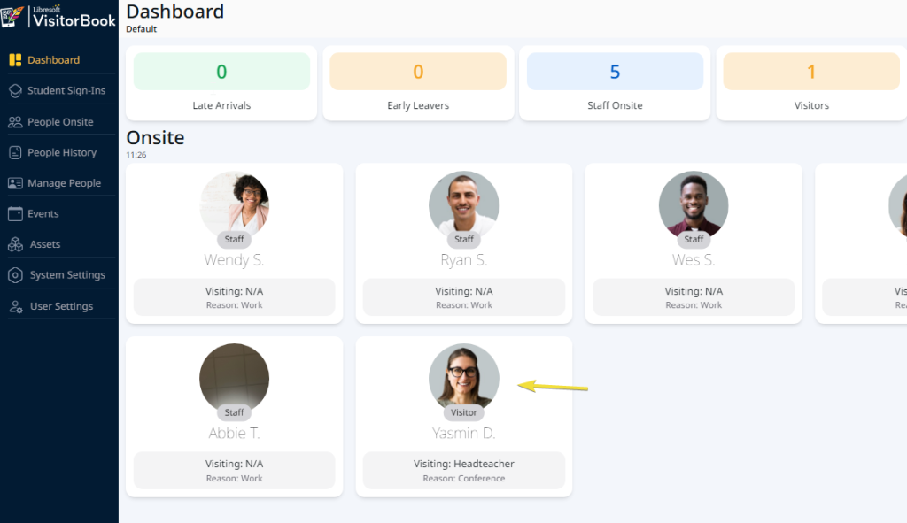The width and height of the screenshot is (907, 523).
Task: Click the Dashboard icon in sidebar
Action: point(14,60)
